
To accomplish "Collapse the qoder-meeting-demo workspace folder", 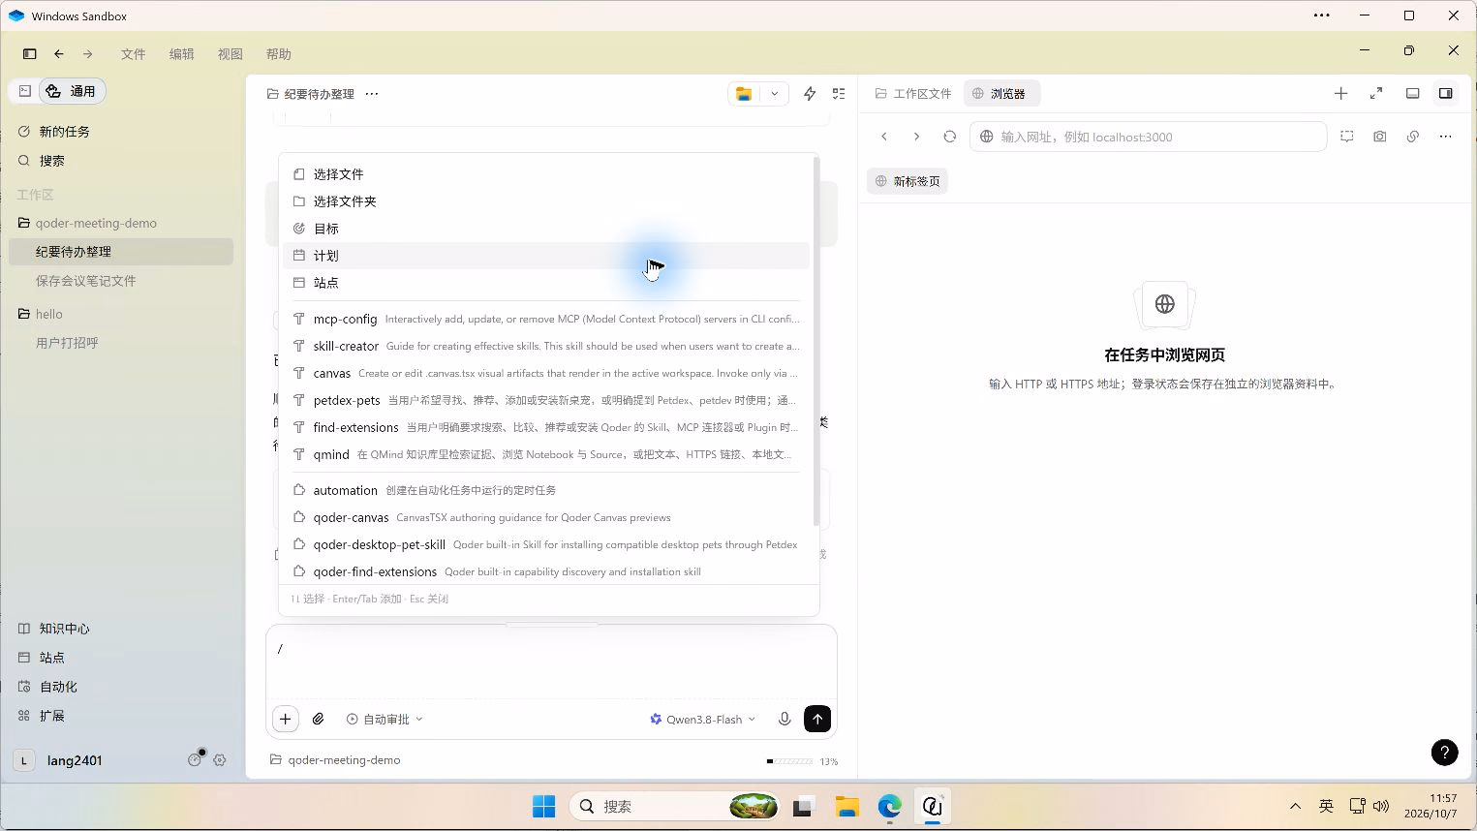I will [x=123, y=223].
